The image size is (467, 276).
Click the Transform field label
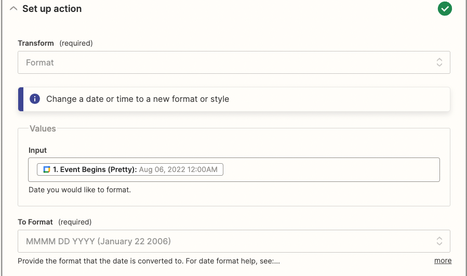(x=36, y=43)
